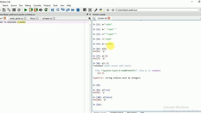The image size is (201, 113).
Task: Switch to the setter_getter.py tab
Action: [17, 19]
